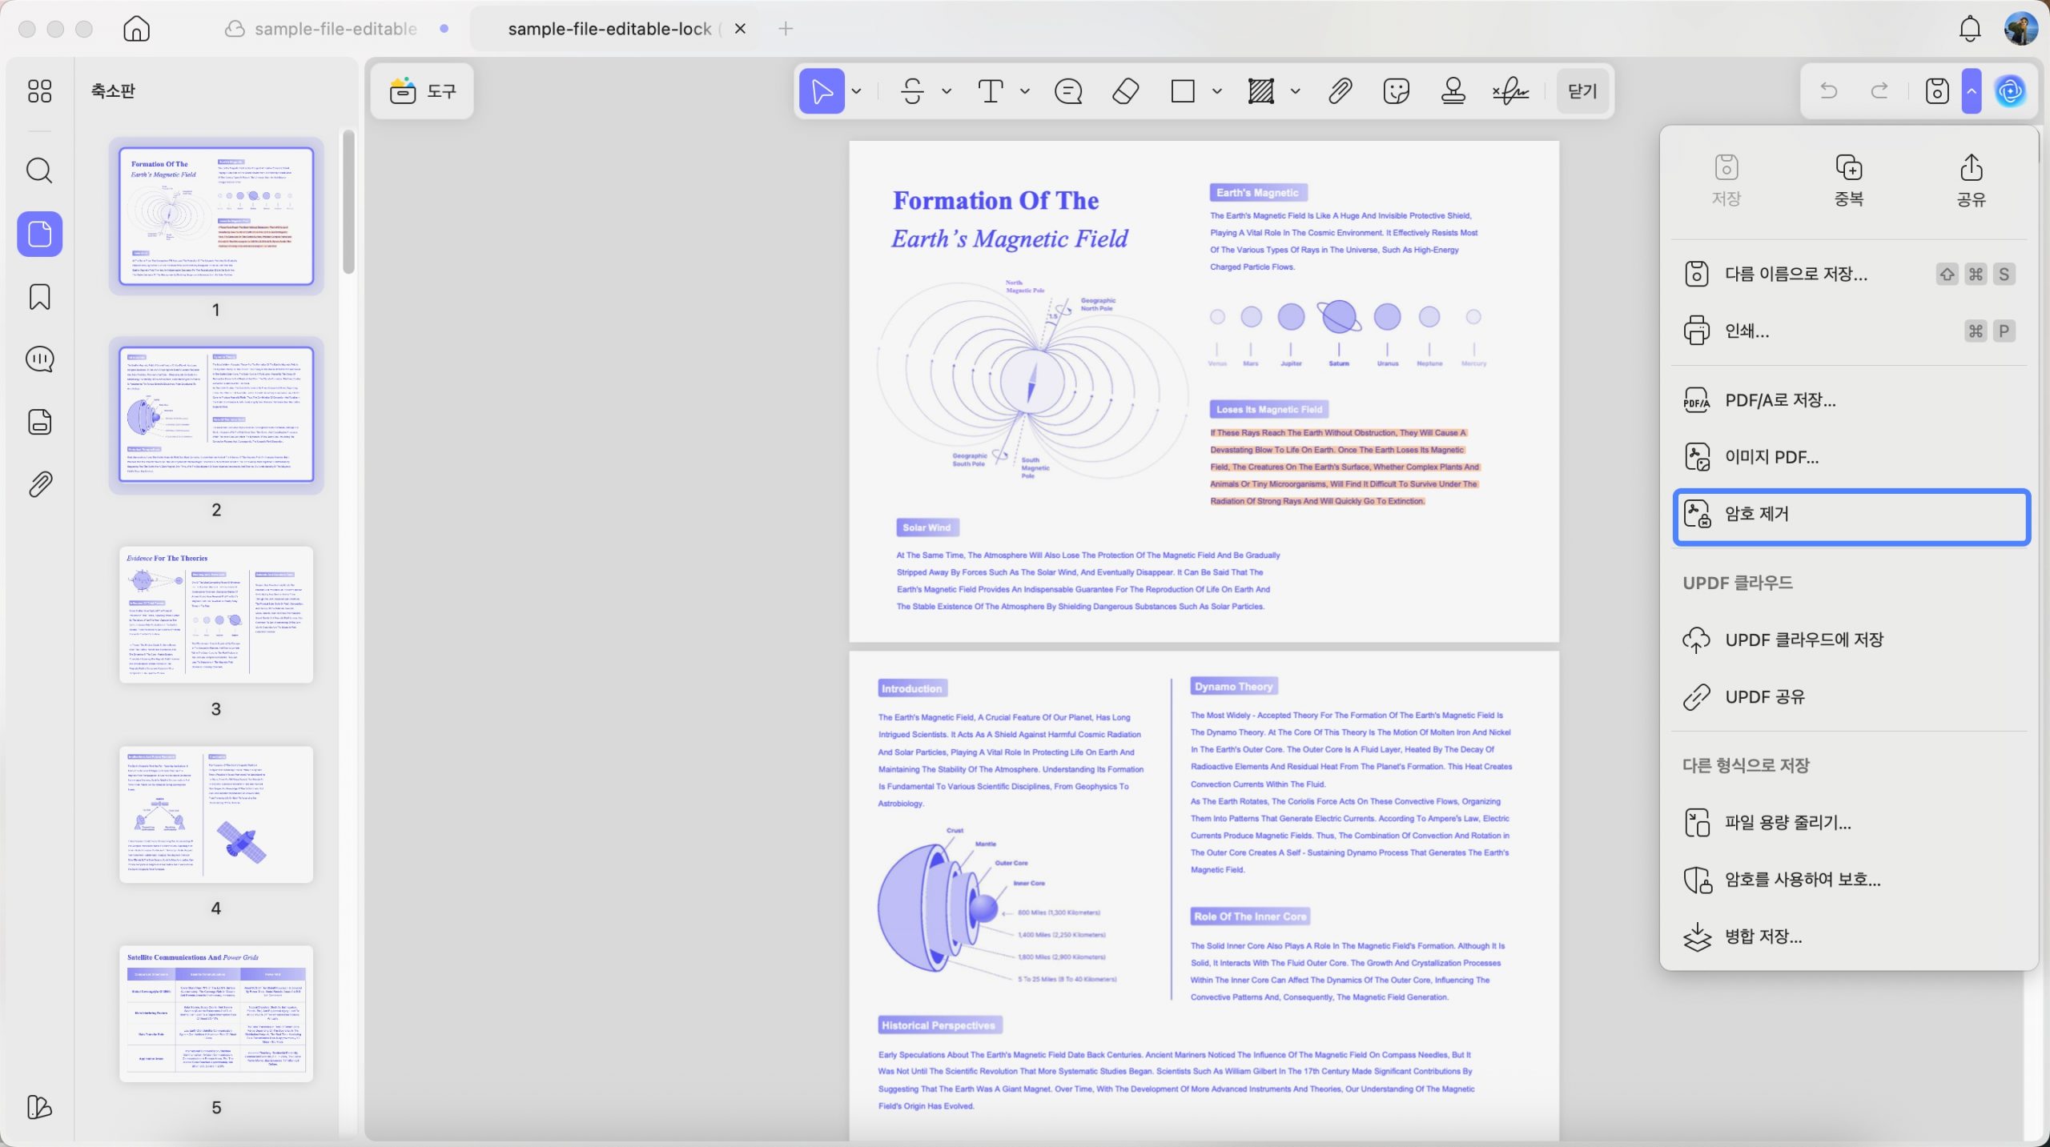Select page 3 thumbnail
Viewport: 2050px width, 1147px height.
tap(216, 615)
